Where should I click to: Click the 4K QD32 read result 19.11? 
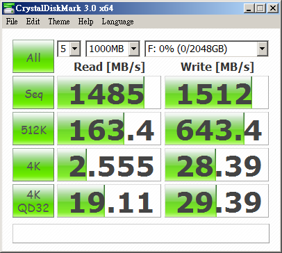(109, 201)
